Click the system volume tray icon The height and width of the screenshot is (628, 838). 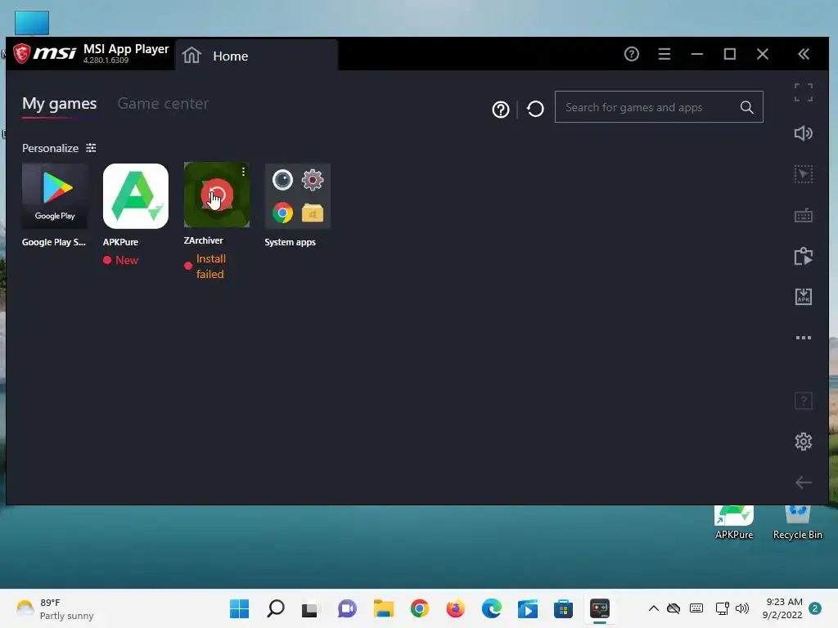(x=742, y=608)
